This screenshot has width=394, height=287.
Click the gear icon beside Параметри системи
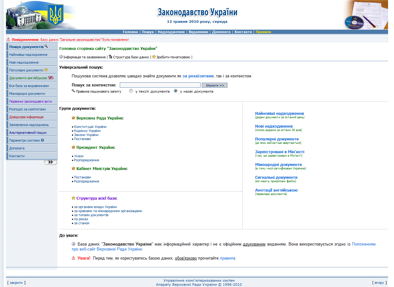point(42,140)
